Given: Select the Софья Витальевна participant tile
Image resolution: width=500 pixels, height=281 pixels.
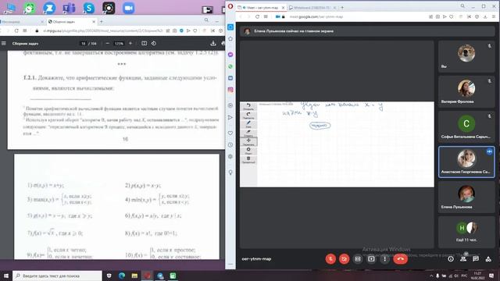Looking at the screenshot, I should (x=466, y=126).
